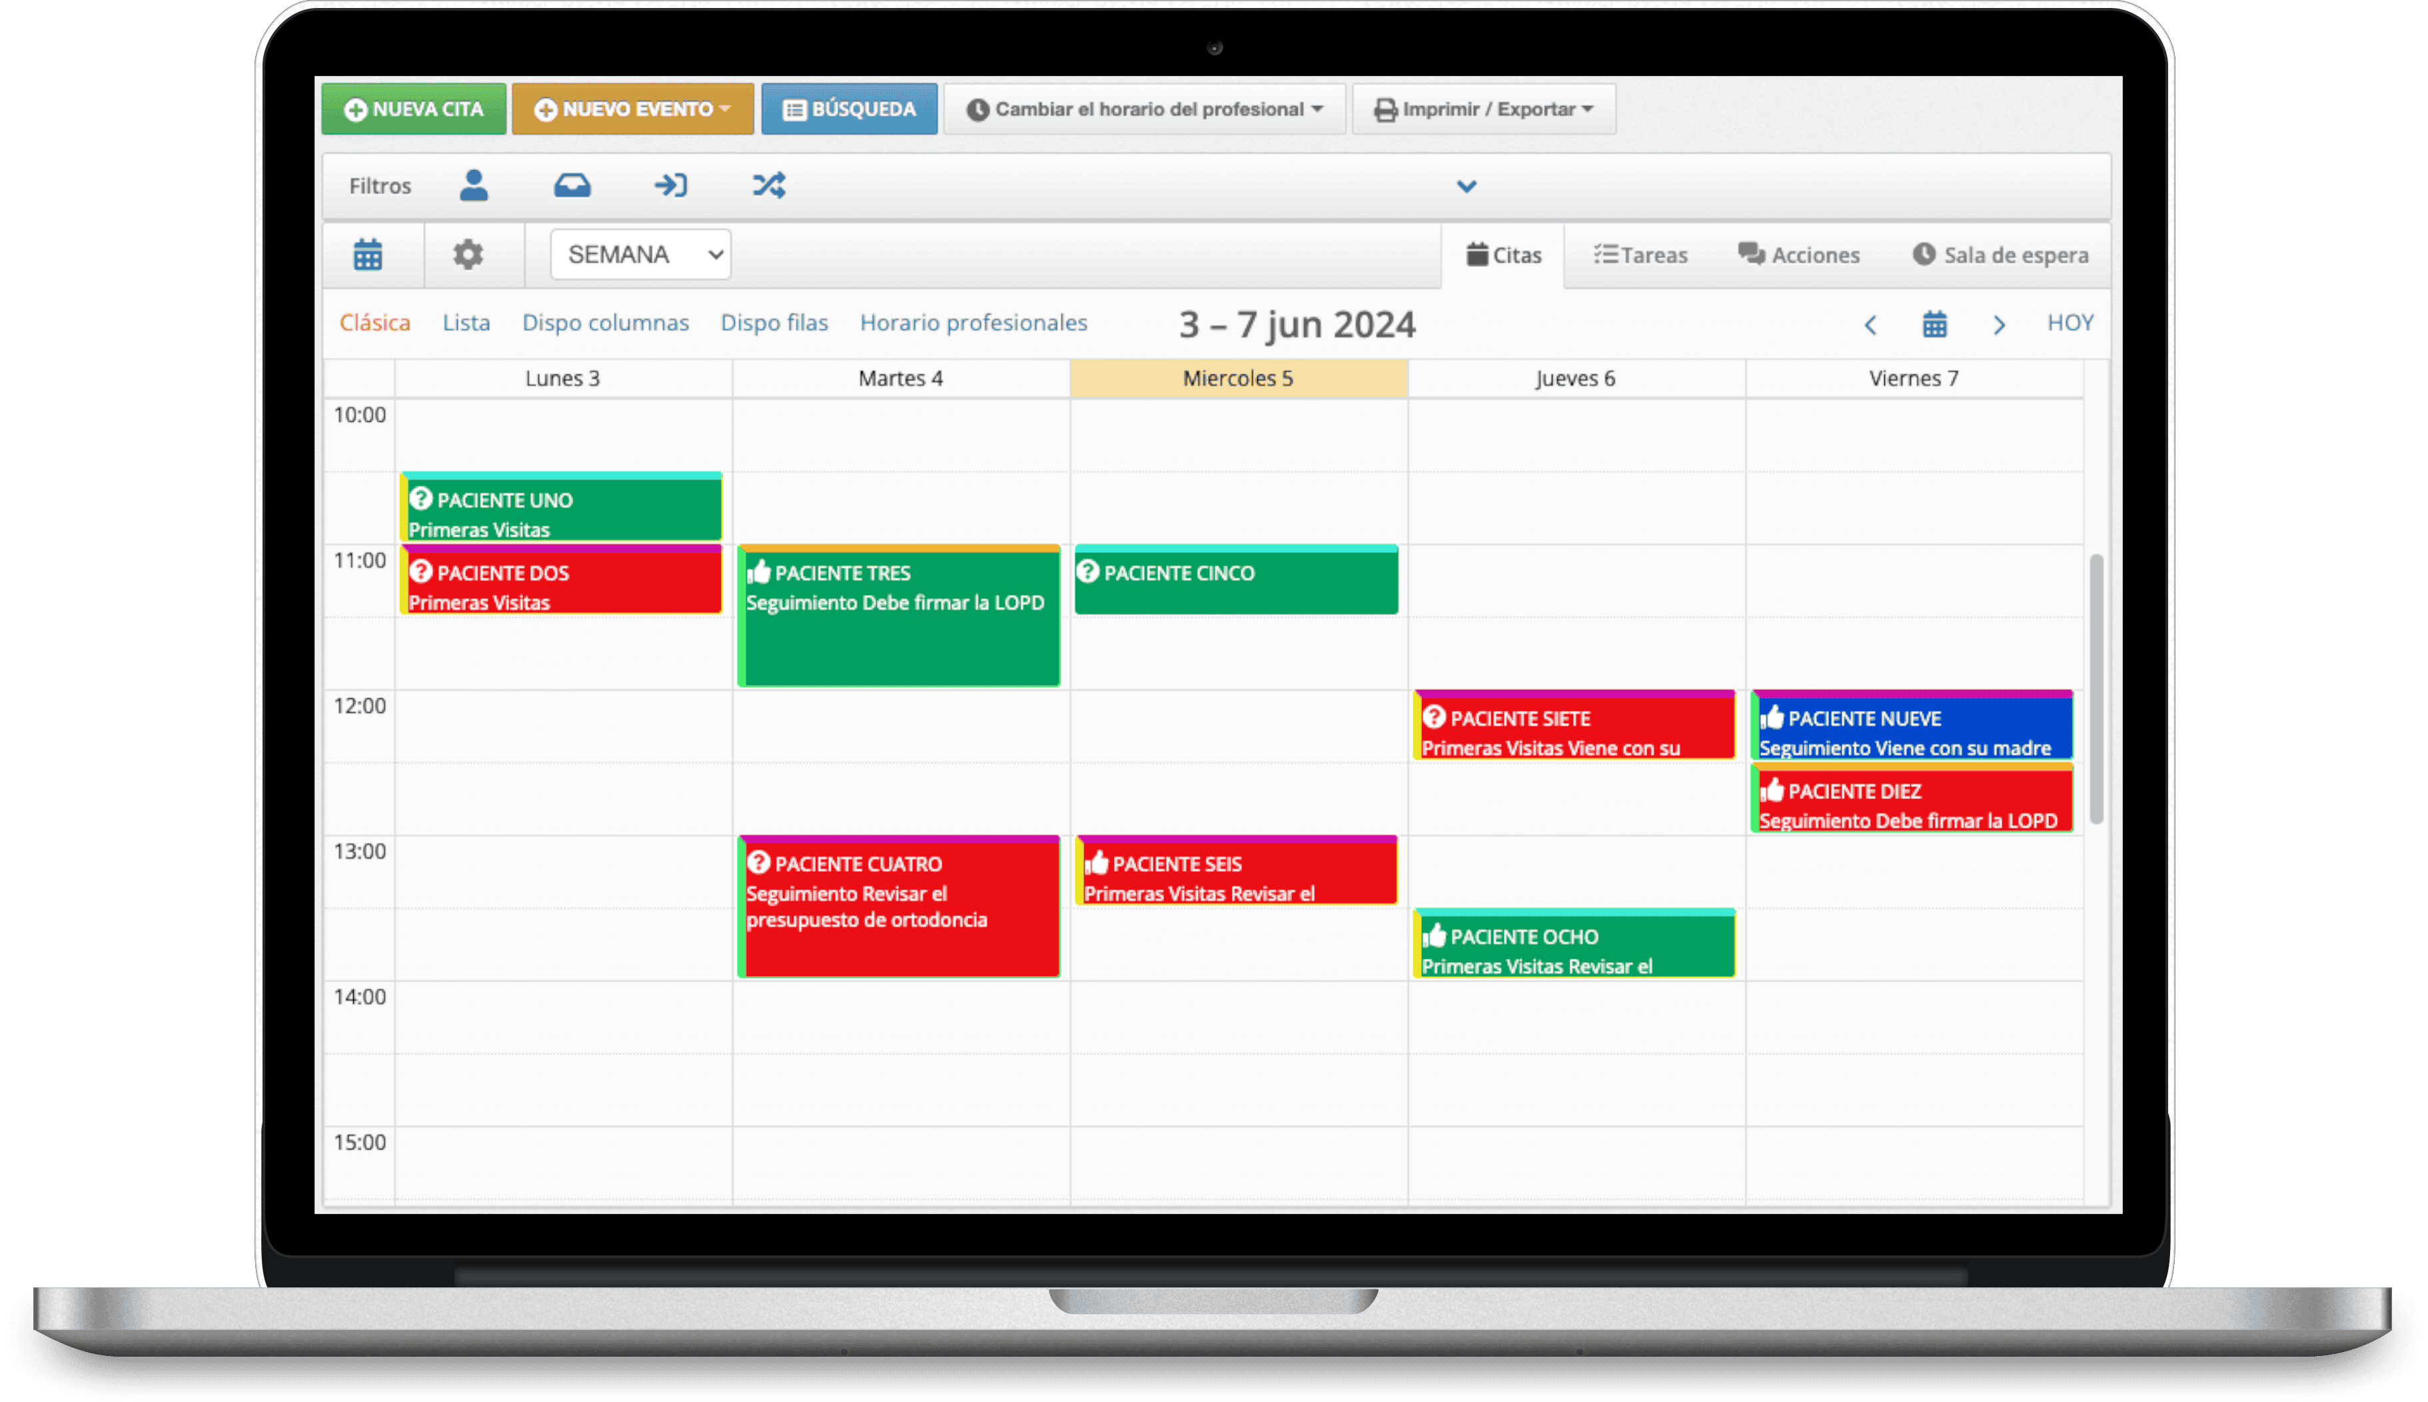The width and height of the screenshot is (2428, 1402).
Task: Expand Cambiar el horario del profesional menu
Action: pos(1144,109)
